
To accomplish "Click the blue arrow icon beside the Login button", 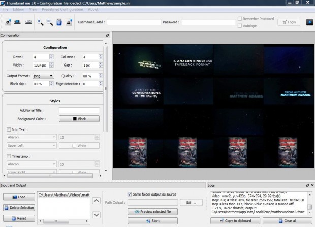I will point(309,22).
